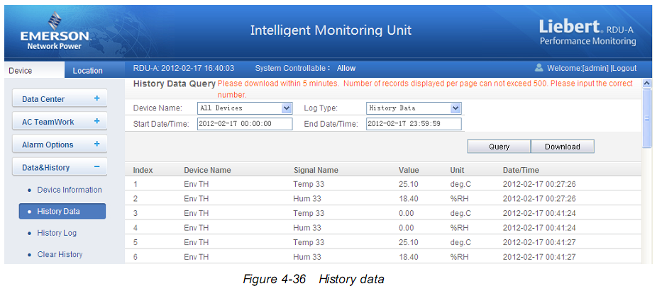Open the Log Type dropdown
This screenshot has height=291, width=657.
[x=456, y=108]
